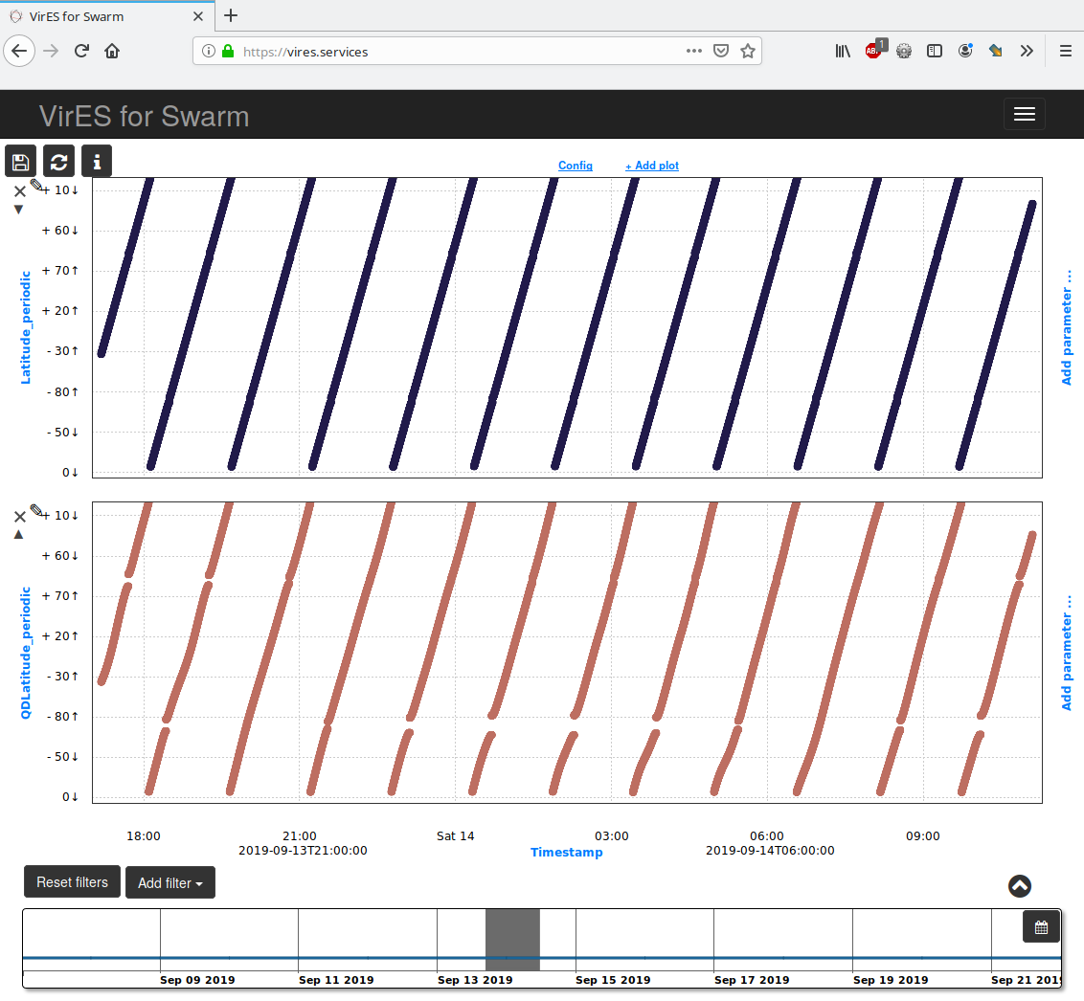Remove the QDLatitude_periodic plot with its X icon
Viewport: 1084px width, 1001px height.
pyautogui.click(x=19, y=516)
